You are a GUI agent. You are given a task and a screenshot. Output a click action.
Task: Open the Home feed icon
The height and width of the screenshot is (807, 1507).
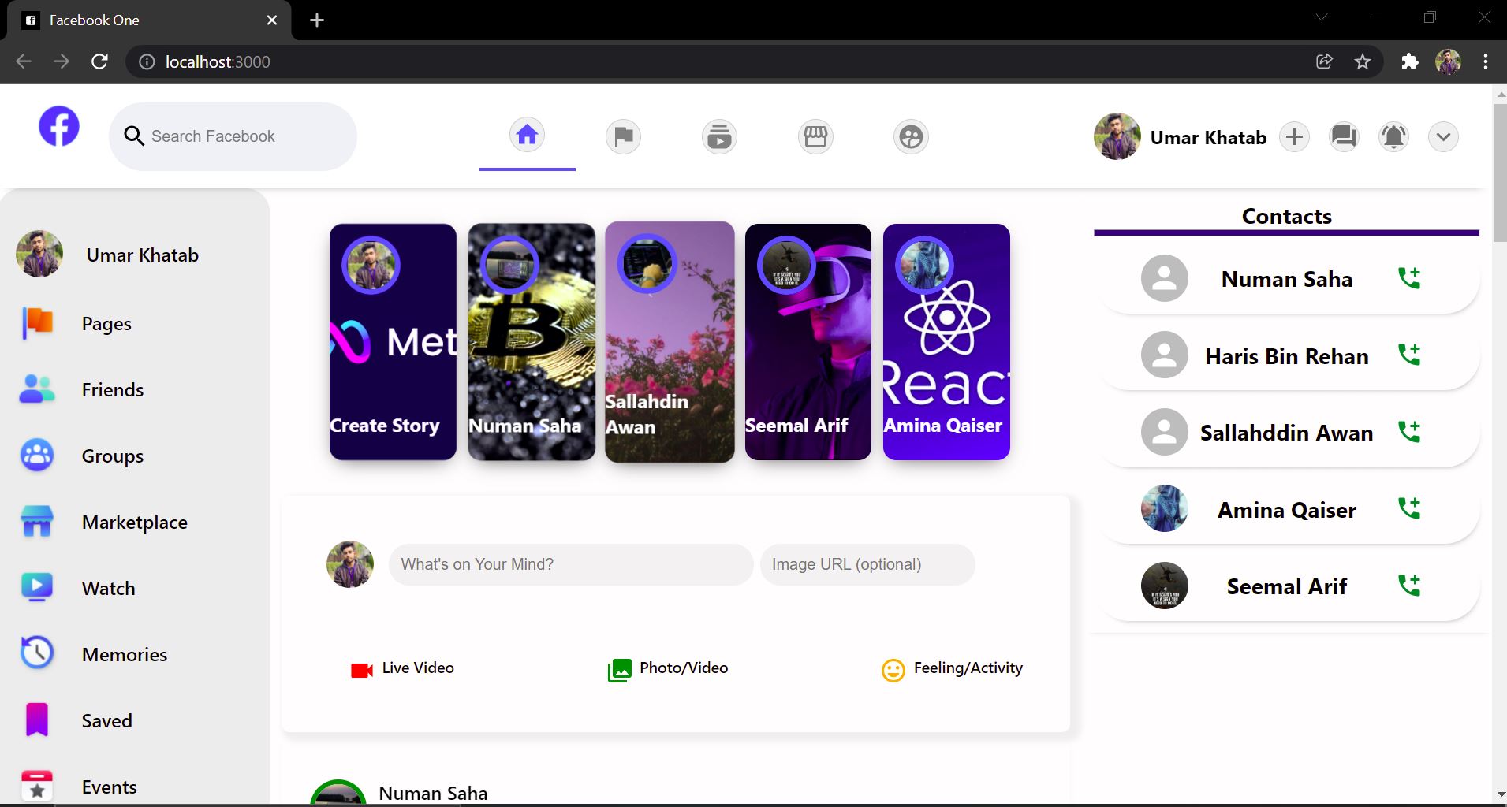(x=527, y=136)
